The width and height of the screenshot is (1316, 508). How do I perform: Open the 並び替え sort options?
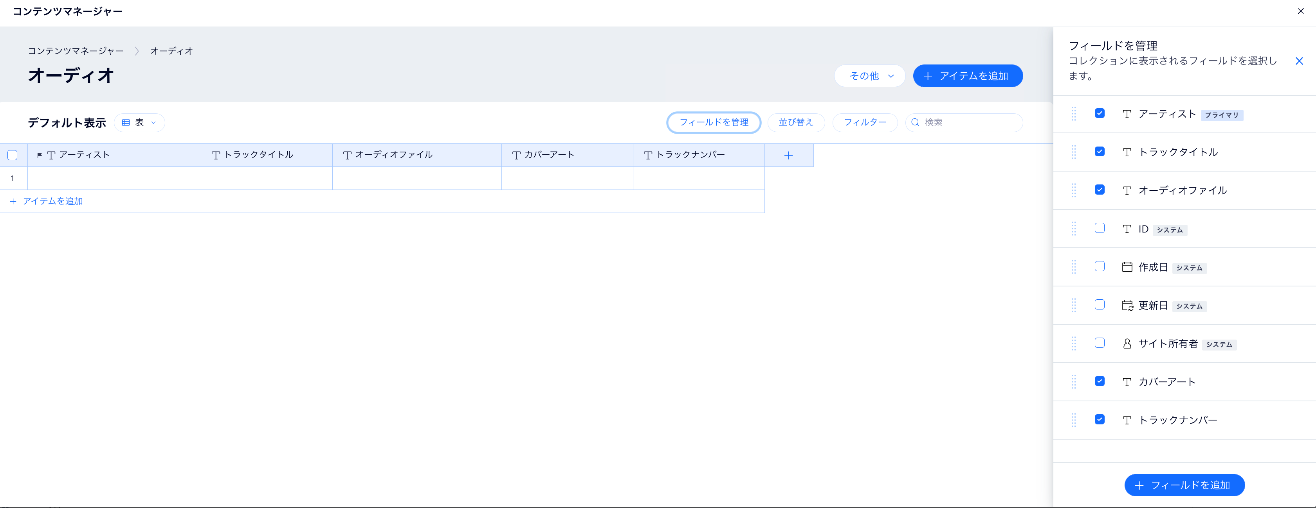tap(796, 122)
